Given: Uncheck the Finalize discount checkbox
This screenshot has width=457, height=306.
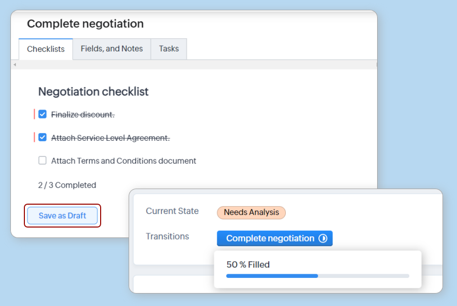Looking at the screenshot, I should (43, 114).
